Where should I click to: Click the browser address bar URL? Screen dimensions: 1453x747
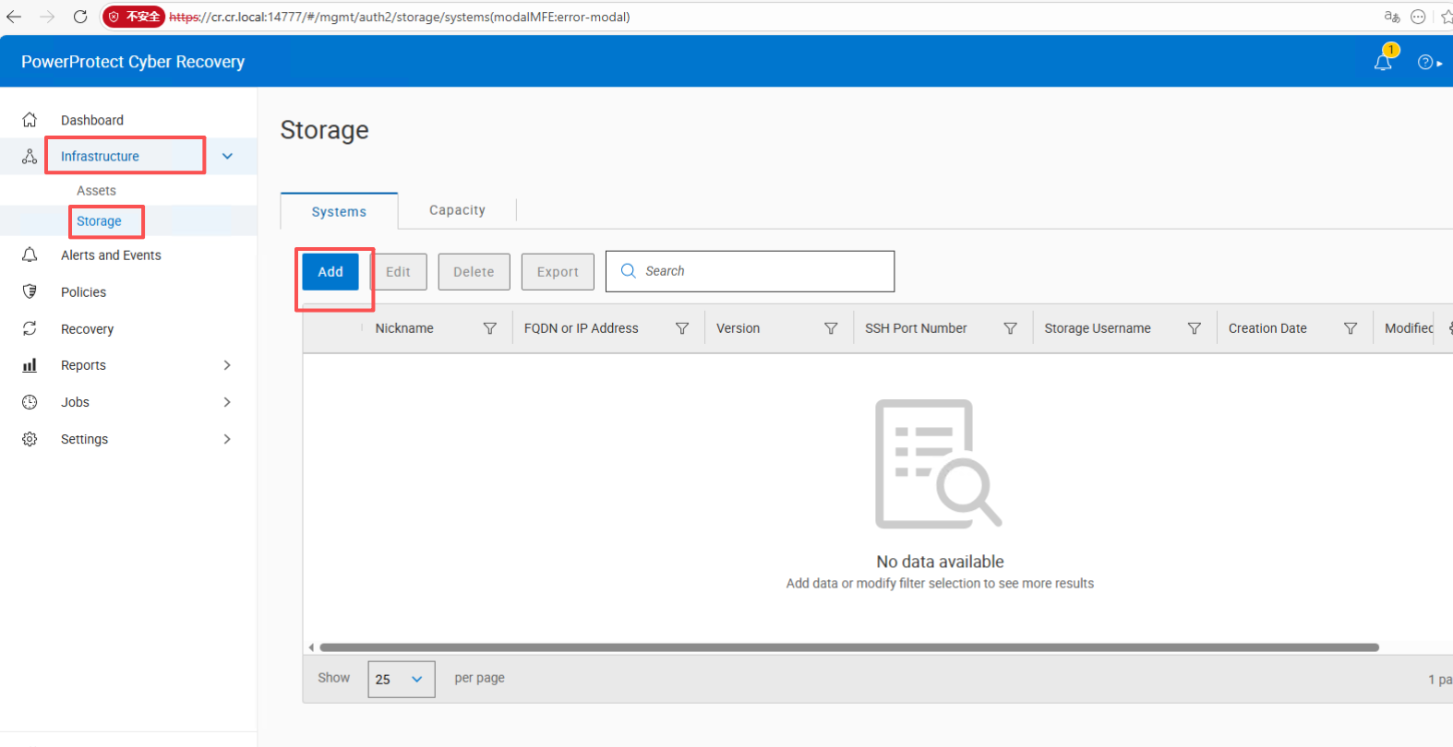click(400, 17)
